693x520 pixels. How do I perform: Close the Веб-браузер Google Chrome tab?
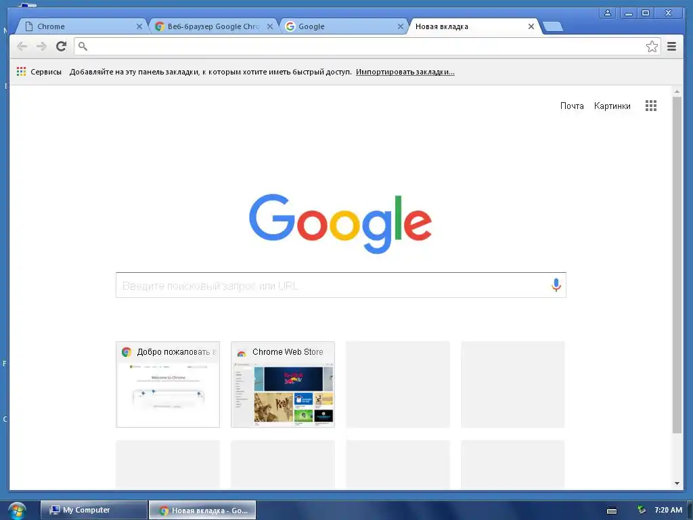click(x=269, y=26)
